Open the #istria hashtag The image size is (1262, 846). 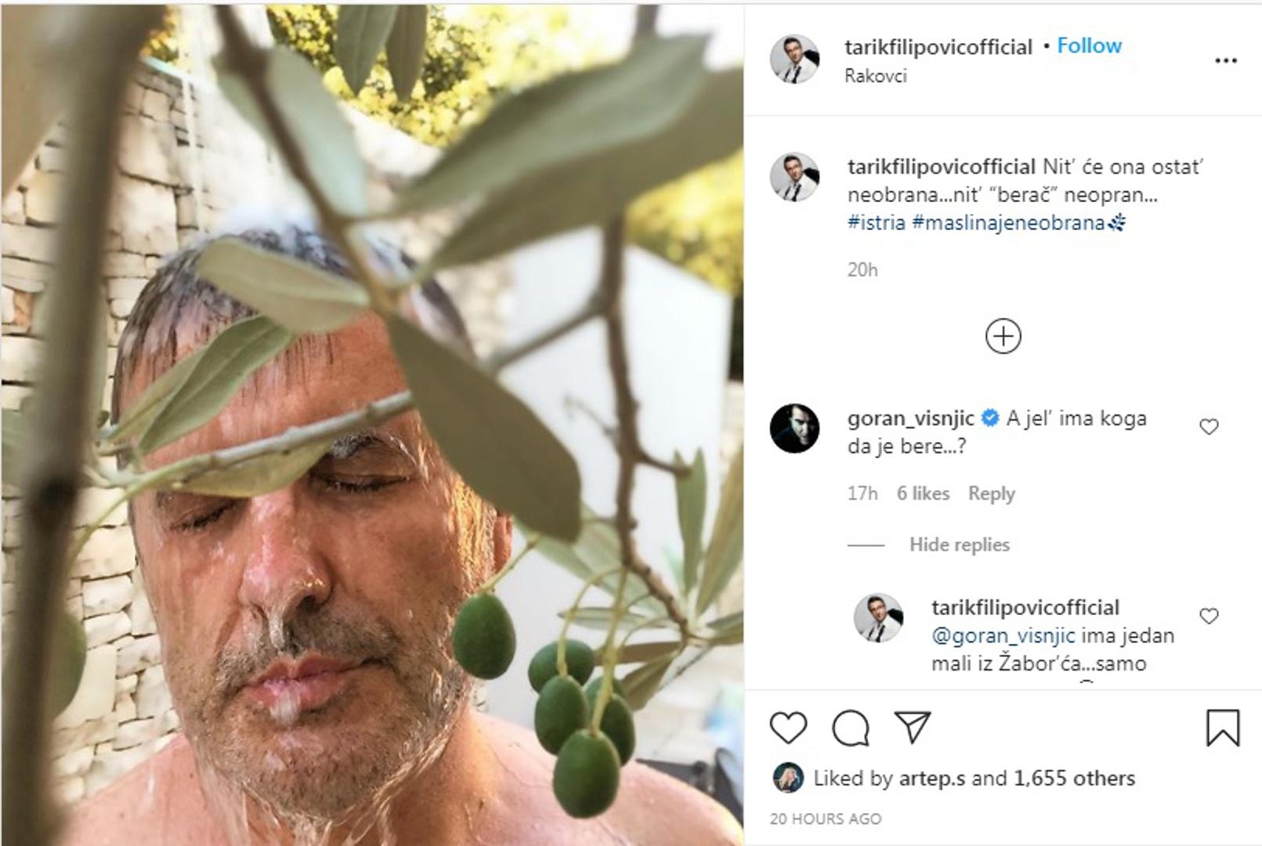click(876, 222)
